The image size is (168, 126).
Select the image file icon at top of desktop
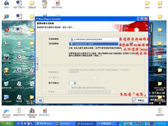coord(57,4)
